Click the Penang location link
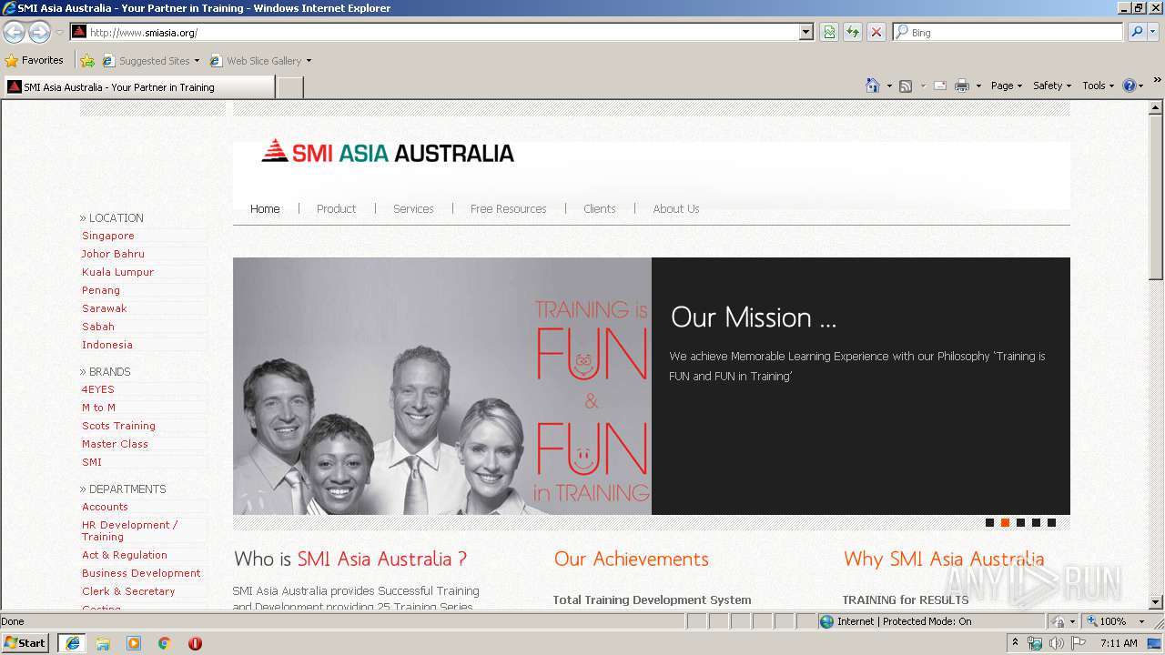This screenshot has height=655, width=1165. 101,290
